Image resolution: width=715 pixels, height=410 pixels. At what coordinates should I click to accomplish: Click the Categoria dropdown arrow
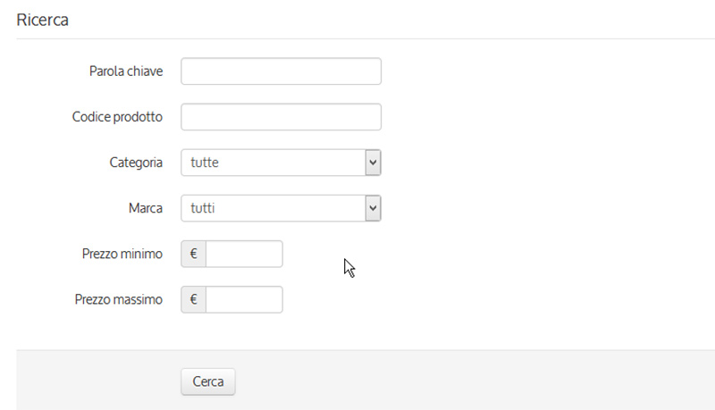click(373, 163)
